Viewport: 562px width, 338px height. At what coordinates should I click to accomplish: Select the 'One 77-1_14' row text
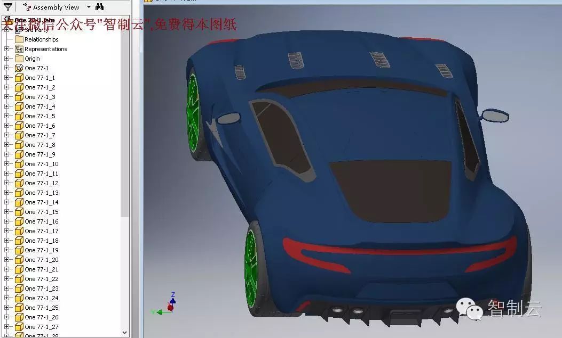pyautogui.click(x=41, y=202)
